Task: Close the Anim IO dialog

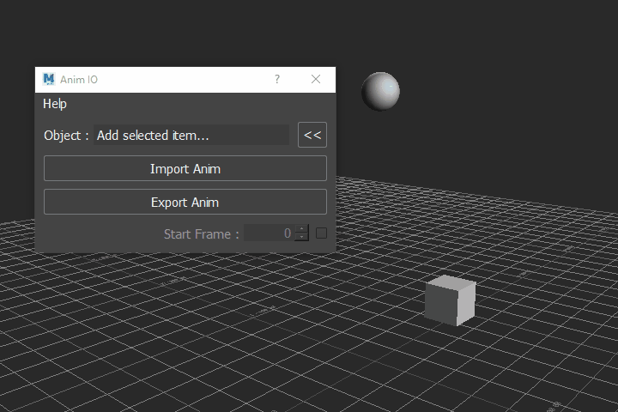Action: click(x=316, y=79)
